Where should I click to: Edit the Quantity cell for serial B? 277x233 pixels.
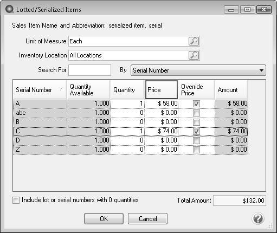point(127,122)
